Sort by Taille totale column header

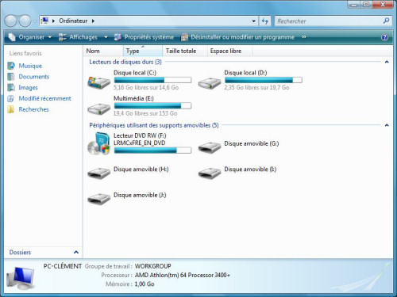[x=185, y=51]
